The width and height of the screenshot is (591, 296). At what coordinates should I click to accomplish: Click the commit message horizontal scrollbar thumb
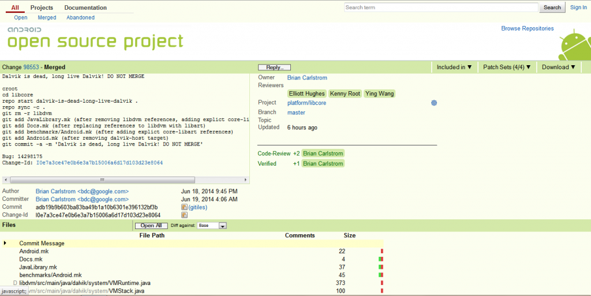[103, 180]
